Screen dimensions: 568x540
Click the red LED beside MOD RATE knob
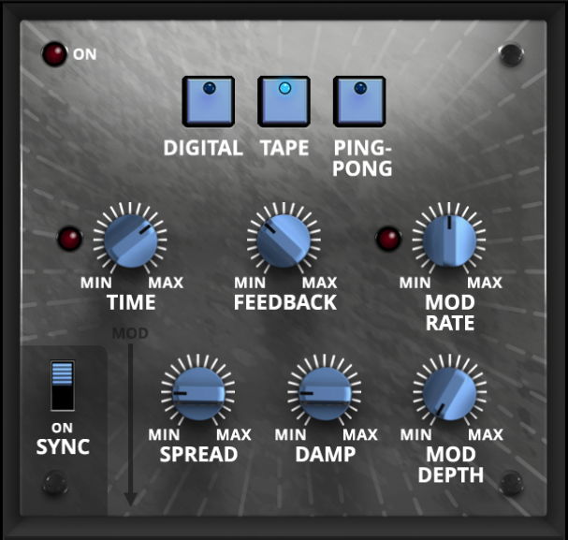389,239
